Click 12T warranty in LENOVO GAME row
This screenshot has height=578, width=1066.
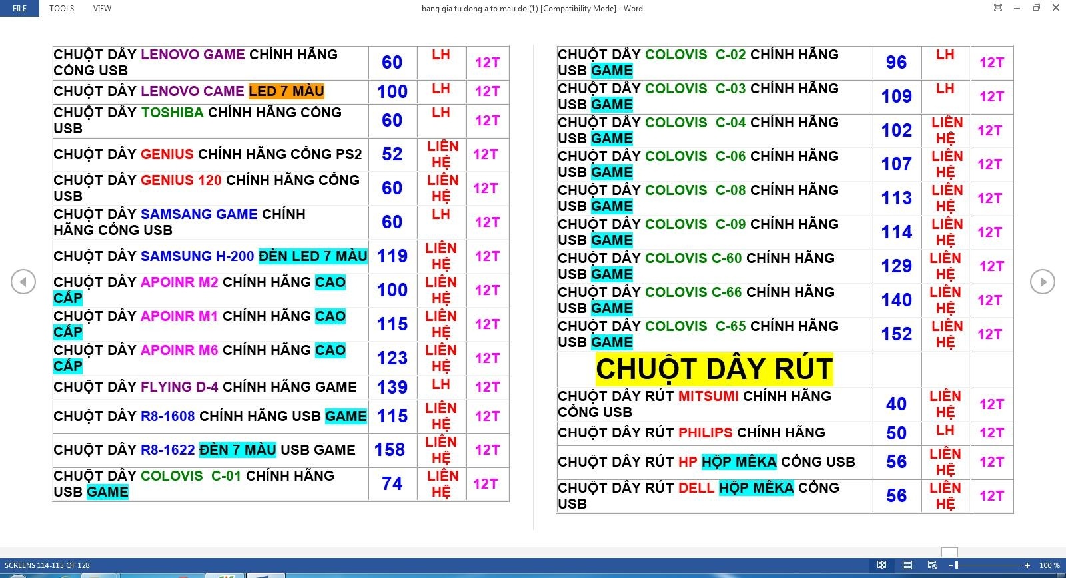(487, 63)
